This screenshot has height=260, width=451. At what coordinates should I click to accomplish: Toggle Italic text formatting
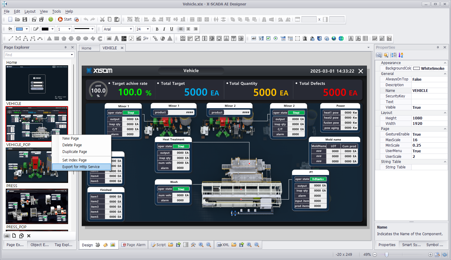tap(164, 29)
